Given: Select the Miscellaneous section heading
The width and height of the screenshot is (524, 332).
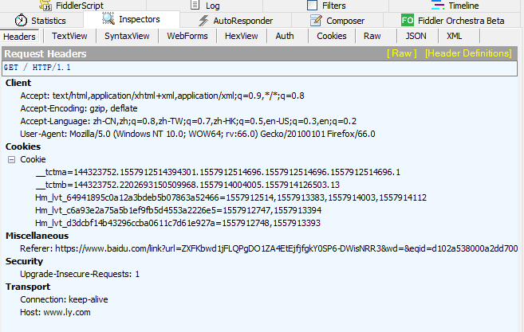Looking at the screenshot, I should click(37, 236).
